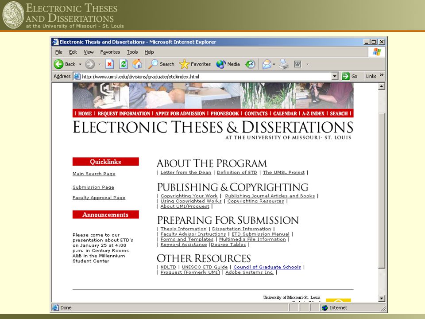Click the vertical scrollbar thumb
This screenshot has width=425, height=319.
pyautogui.click(x=381, y=191)
